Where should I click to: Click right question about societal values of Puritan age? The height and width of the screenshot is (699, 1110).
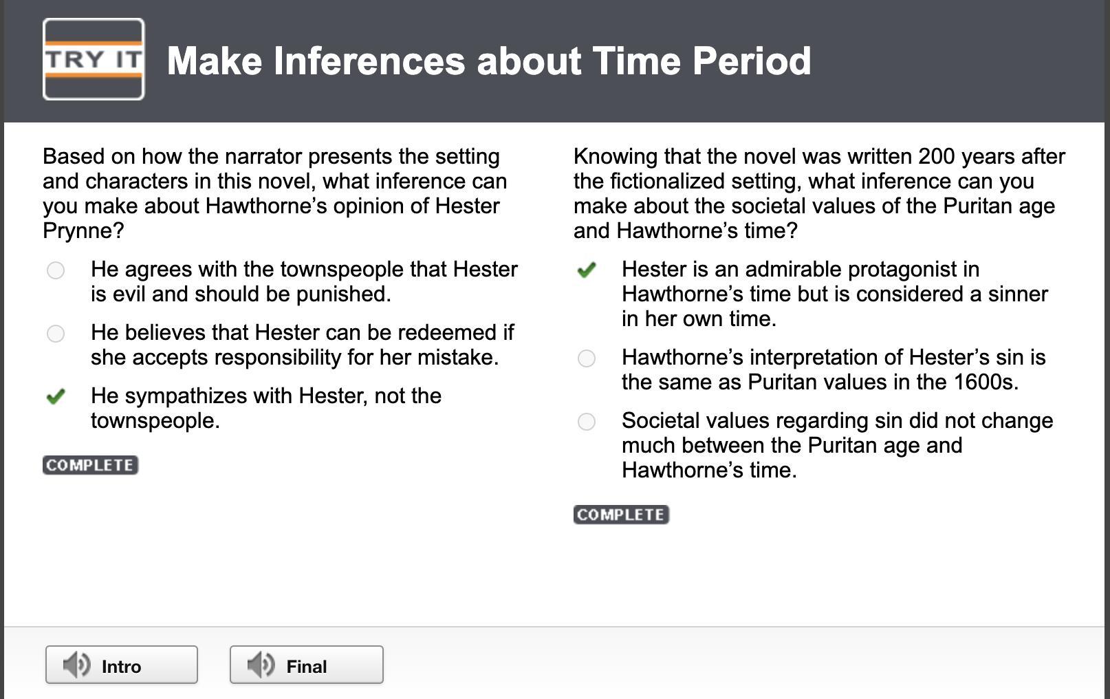tap(818, 193)
